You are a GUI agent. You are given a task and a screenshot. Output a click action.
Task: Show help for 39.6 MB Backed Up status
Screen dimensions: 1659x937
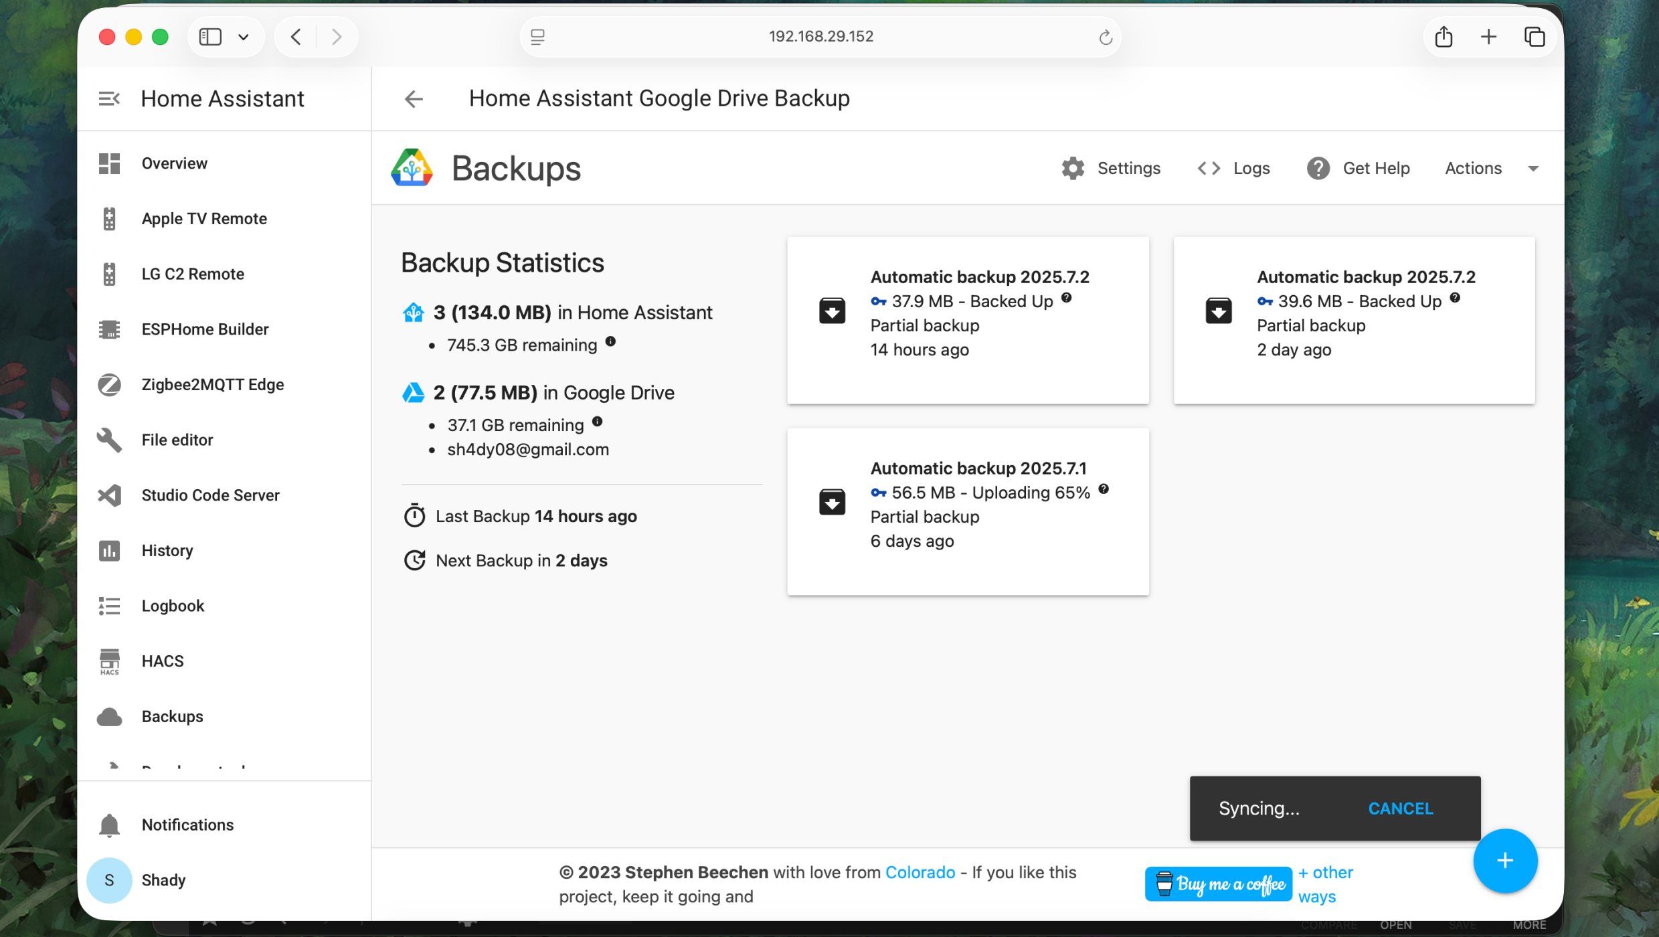tap(1454, 298)
